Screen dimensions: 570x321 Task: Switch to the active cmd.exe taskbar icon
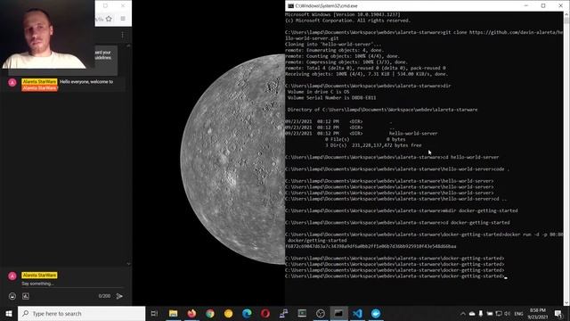pos(338,313)
